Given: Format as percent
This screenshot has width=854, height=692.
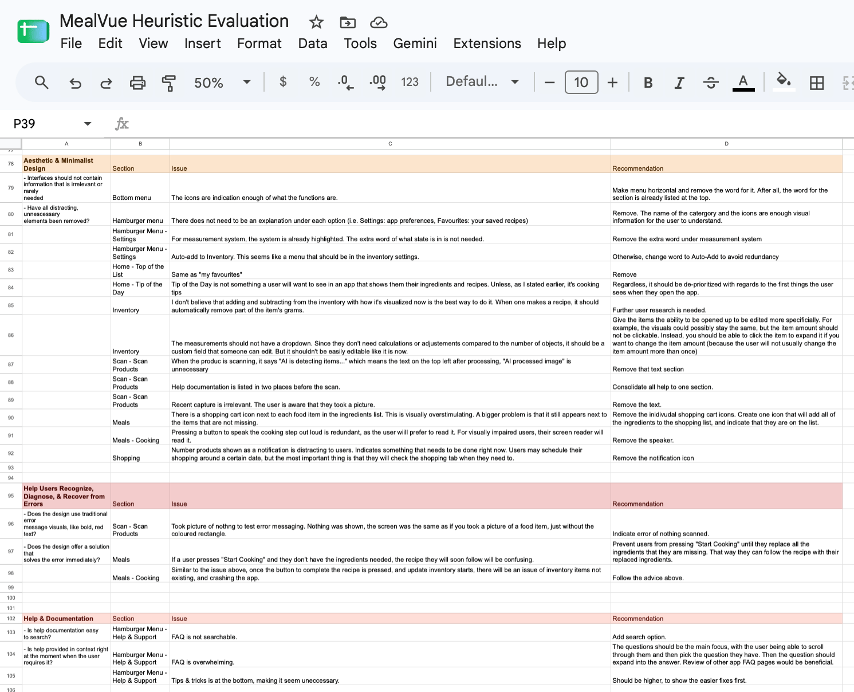Looking at the screenshot, I should [x=314, y=82].
